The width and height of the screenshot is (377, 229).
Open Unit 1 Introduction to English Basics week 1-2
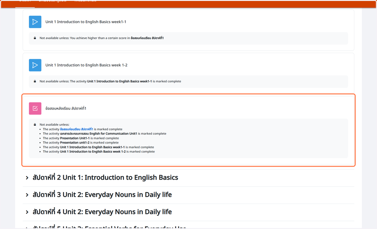(86, 65)
